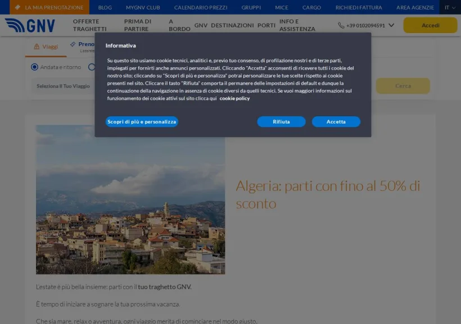461x324 pixels.
Task: Click the Cerca search button
Action: coord(403,86)
